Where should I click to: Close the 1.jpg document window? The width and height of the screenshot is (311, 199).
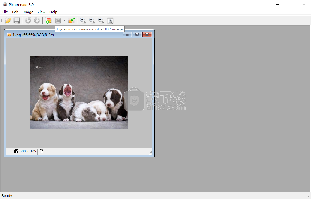point(147,35)
